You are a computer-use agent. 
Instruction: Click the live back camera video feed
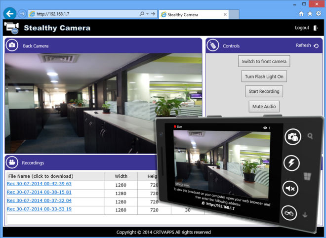[103, 104]
